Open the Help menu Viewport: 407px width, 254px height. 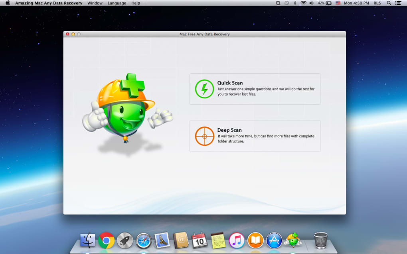(136, 3)
